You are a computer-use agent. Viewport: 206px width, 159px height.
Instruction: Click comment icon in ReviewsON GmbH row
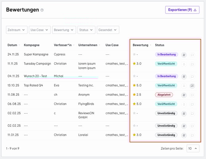pyautogui.click(x=192, y=113)
